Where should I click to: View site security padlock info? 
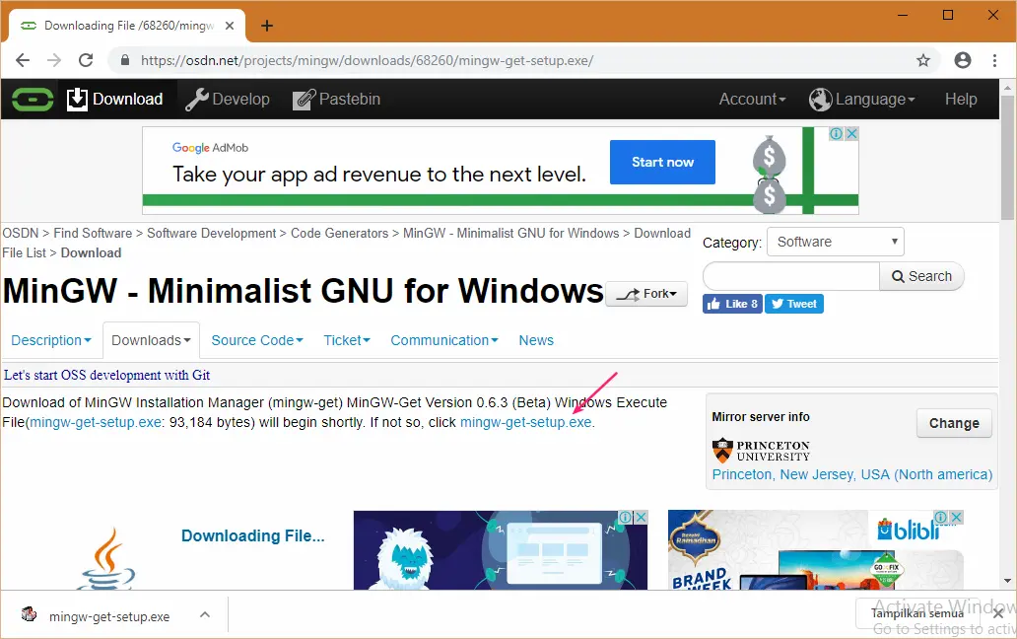[124, 60]
